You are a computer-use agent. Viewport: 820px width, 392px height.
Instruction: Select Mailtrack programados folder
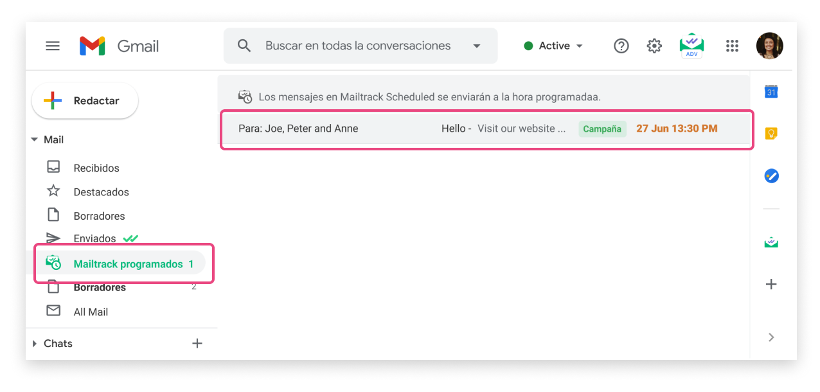pyautogui.click(x=128, y=264)
